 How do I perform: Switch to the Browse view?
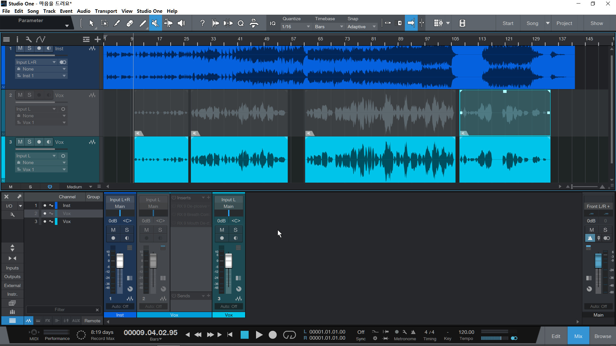pyautogui.click(x=603, y=336)
